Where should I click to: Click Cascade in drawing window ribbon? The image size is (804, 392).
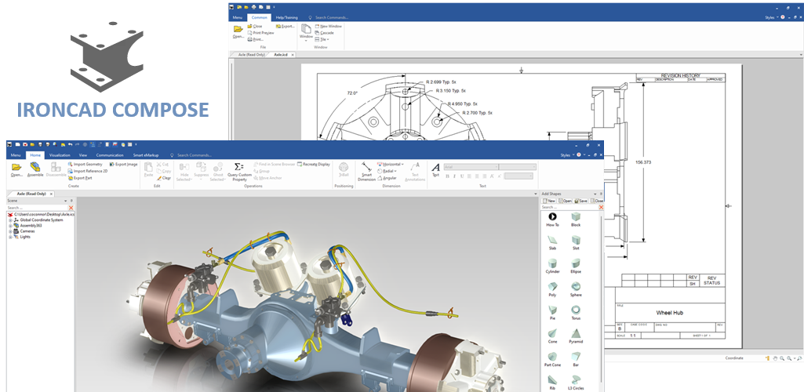[x=323, y=33]
